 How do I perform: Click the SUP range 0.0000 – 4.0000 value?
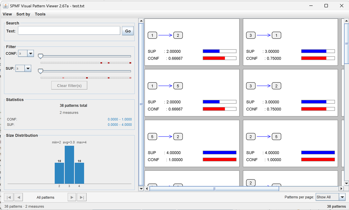coord(120,124)
